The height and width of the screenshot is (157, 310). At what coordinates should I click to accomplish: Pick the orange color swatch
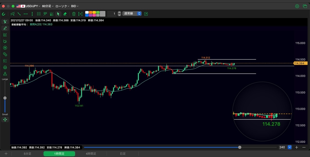(90, 12)
